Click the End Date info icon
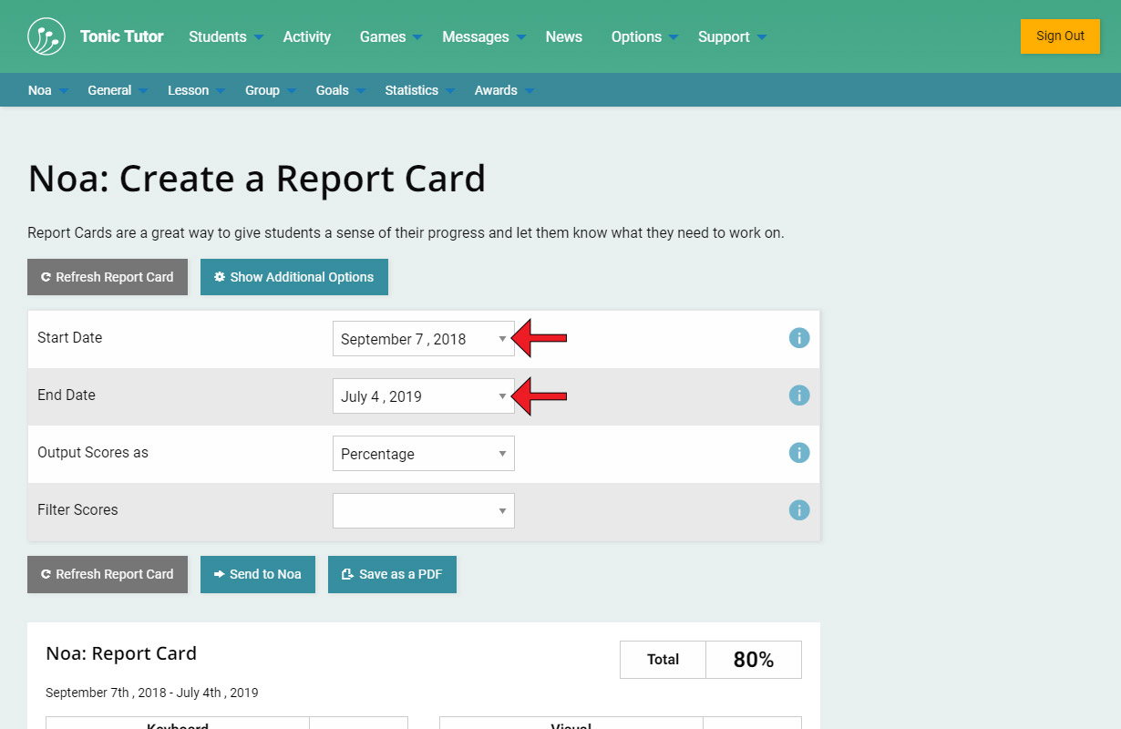Image resolution: width=1121 pixels, height=729 pixels. [x=799, y=395]
